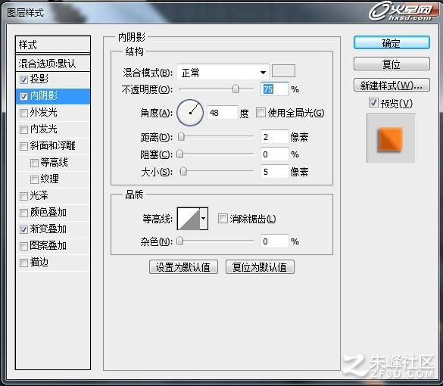Select the 渐变叠加 row label
The image size is (443, 386).
pyautogui.click(x=48, y=229)
